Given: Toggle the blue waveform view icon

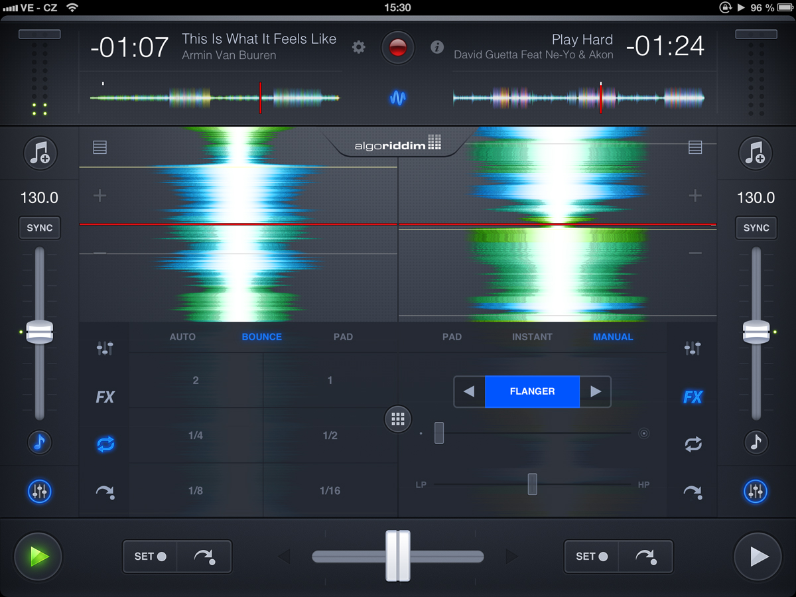Looking at the screenshot, I should pos(398,99).
